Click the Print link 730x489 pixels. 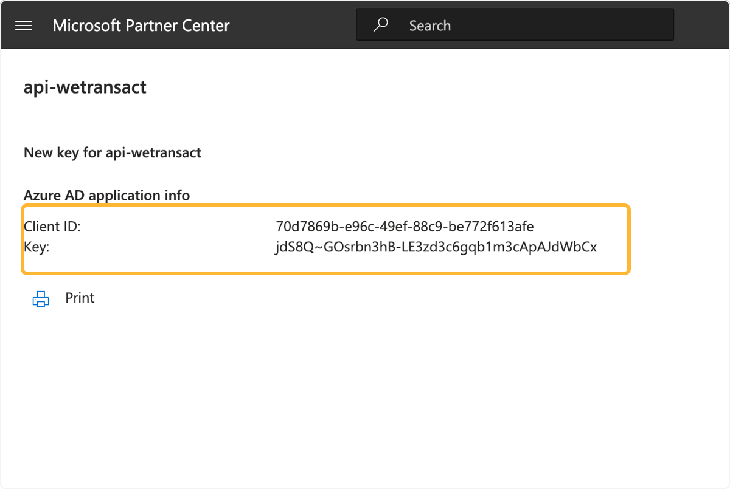coord(80,298)
